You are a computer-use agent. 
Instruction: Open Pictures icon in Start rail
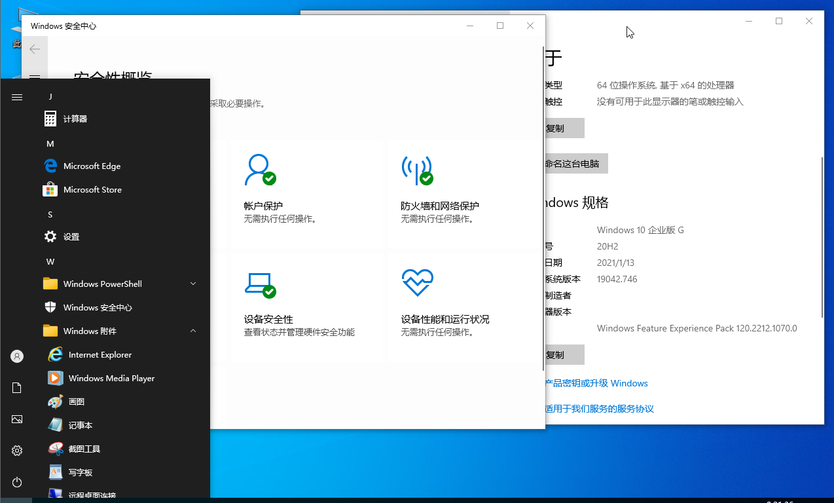coord(17,419)
